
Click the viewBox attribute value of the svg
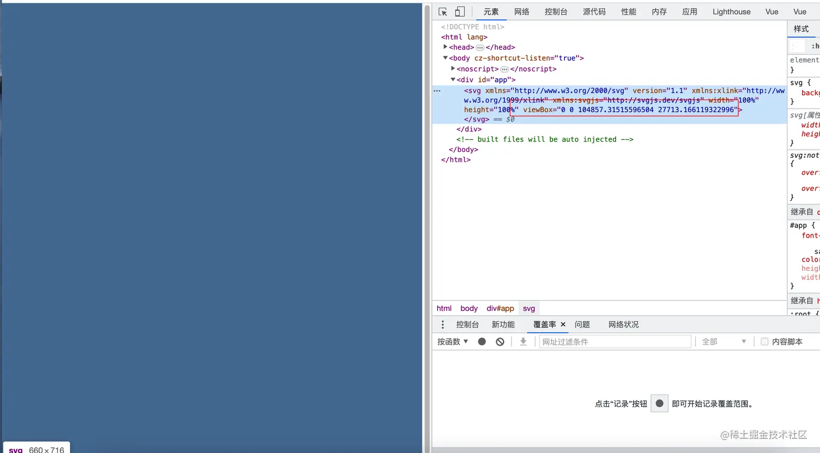click(648, 110)
